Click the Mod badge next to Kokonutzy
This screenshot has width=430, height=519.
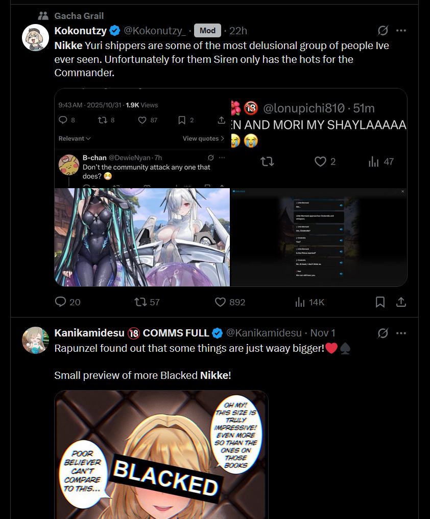tap(207, 31)
